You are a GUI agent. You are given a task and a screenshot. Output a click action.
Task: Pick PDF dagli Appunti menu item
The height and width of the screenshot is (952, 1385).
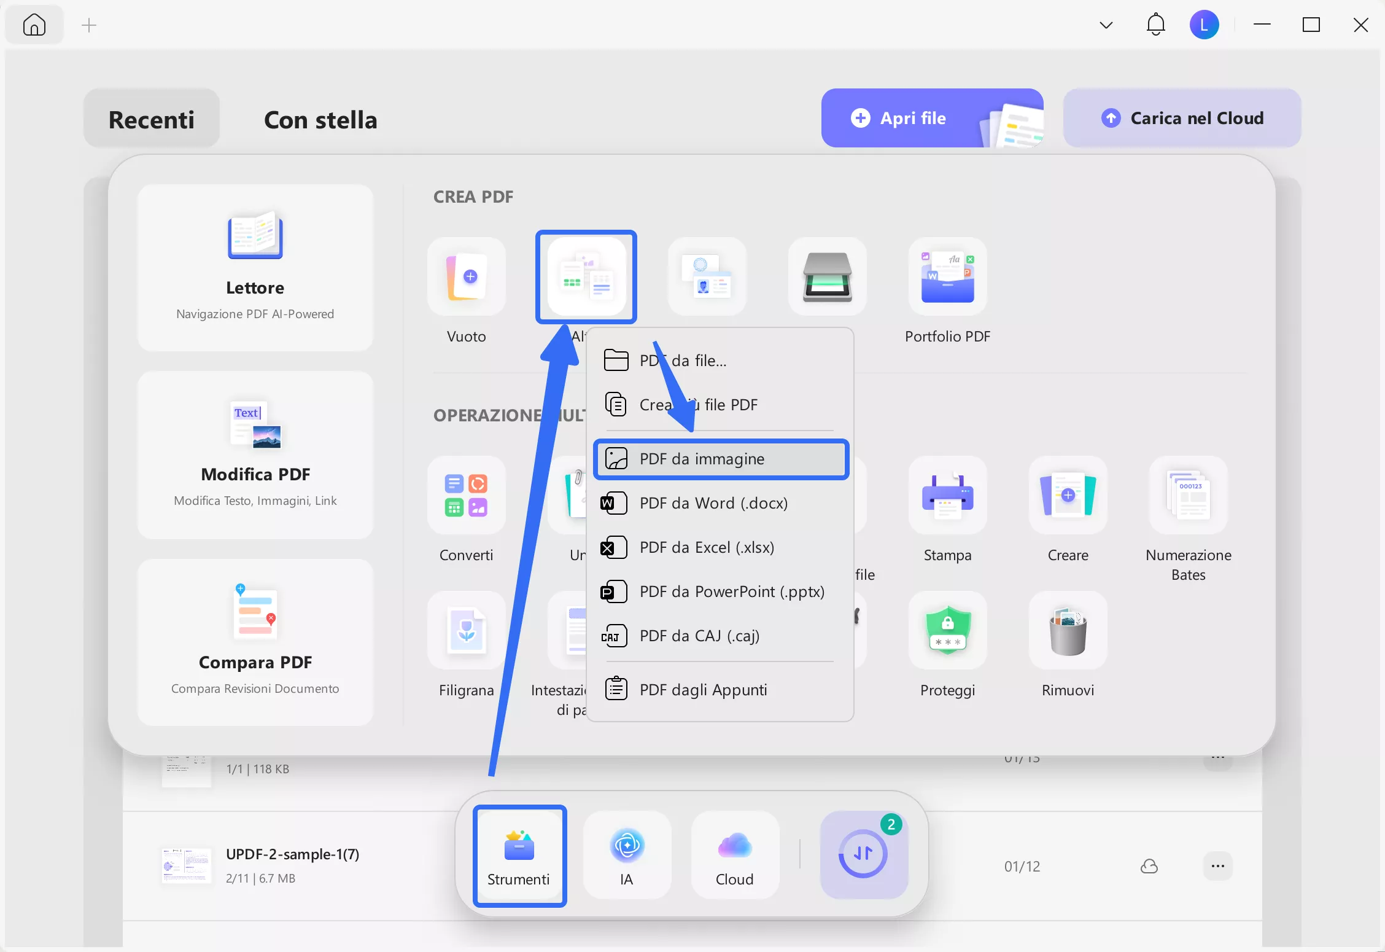click(703, 690)
